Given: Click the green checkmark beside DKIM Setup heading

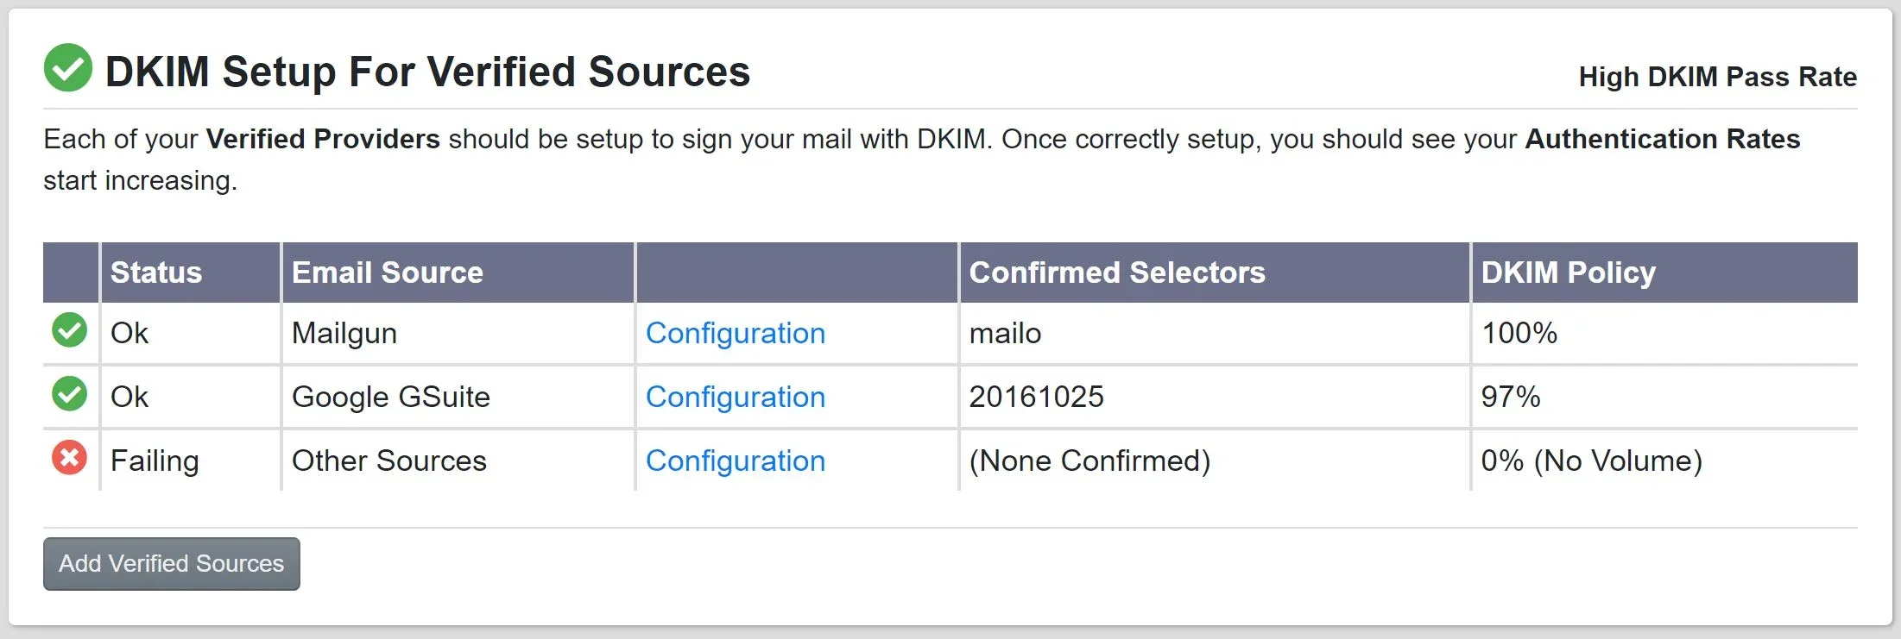Looking at the screenshot, I should [68, 68].
